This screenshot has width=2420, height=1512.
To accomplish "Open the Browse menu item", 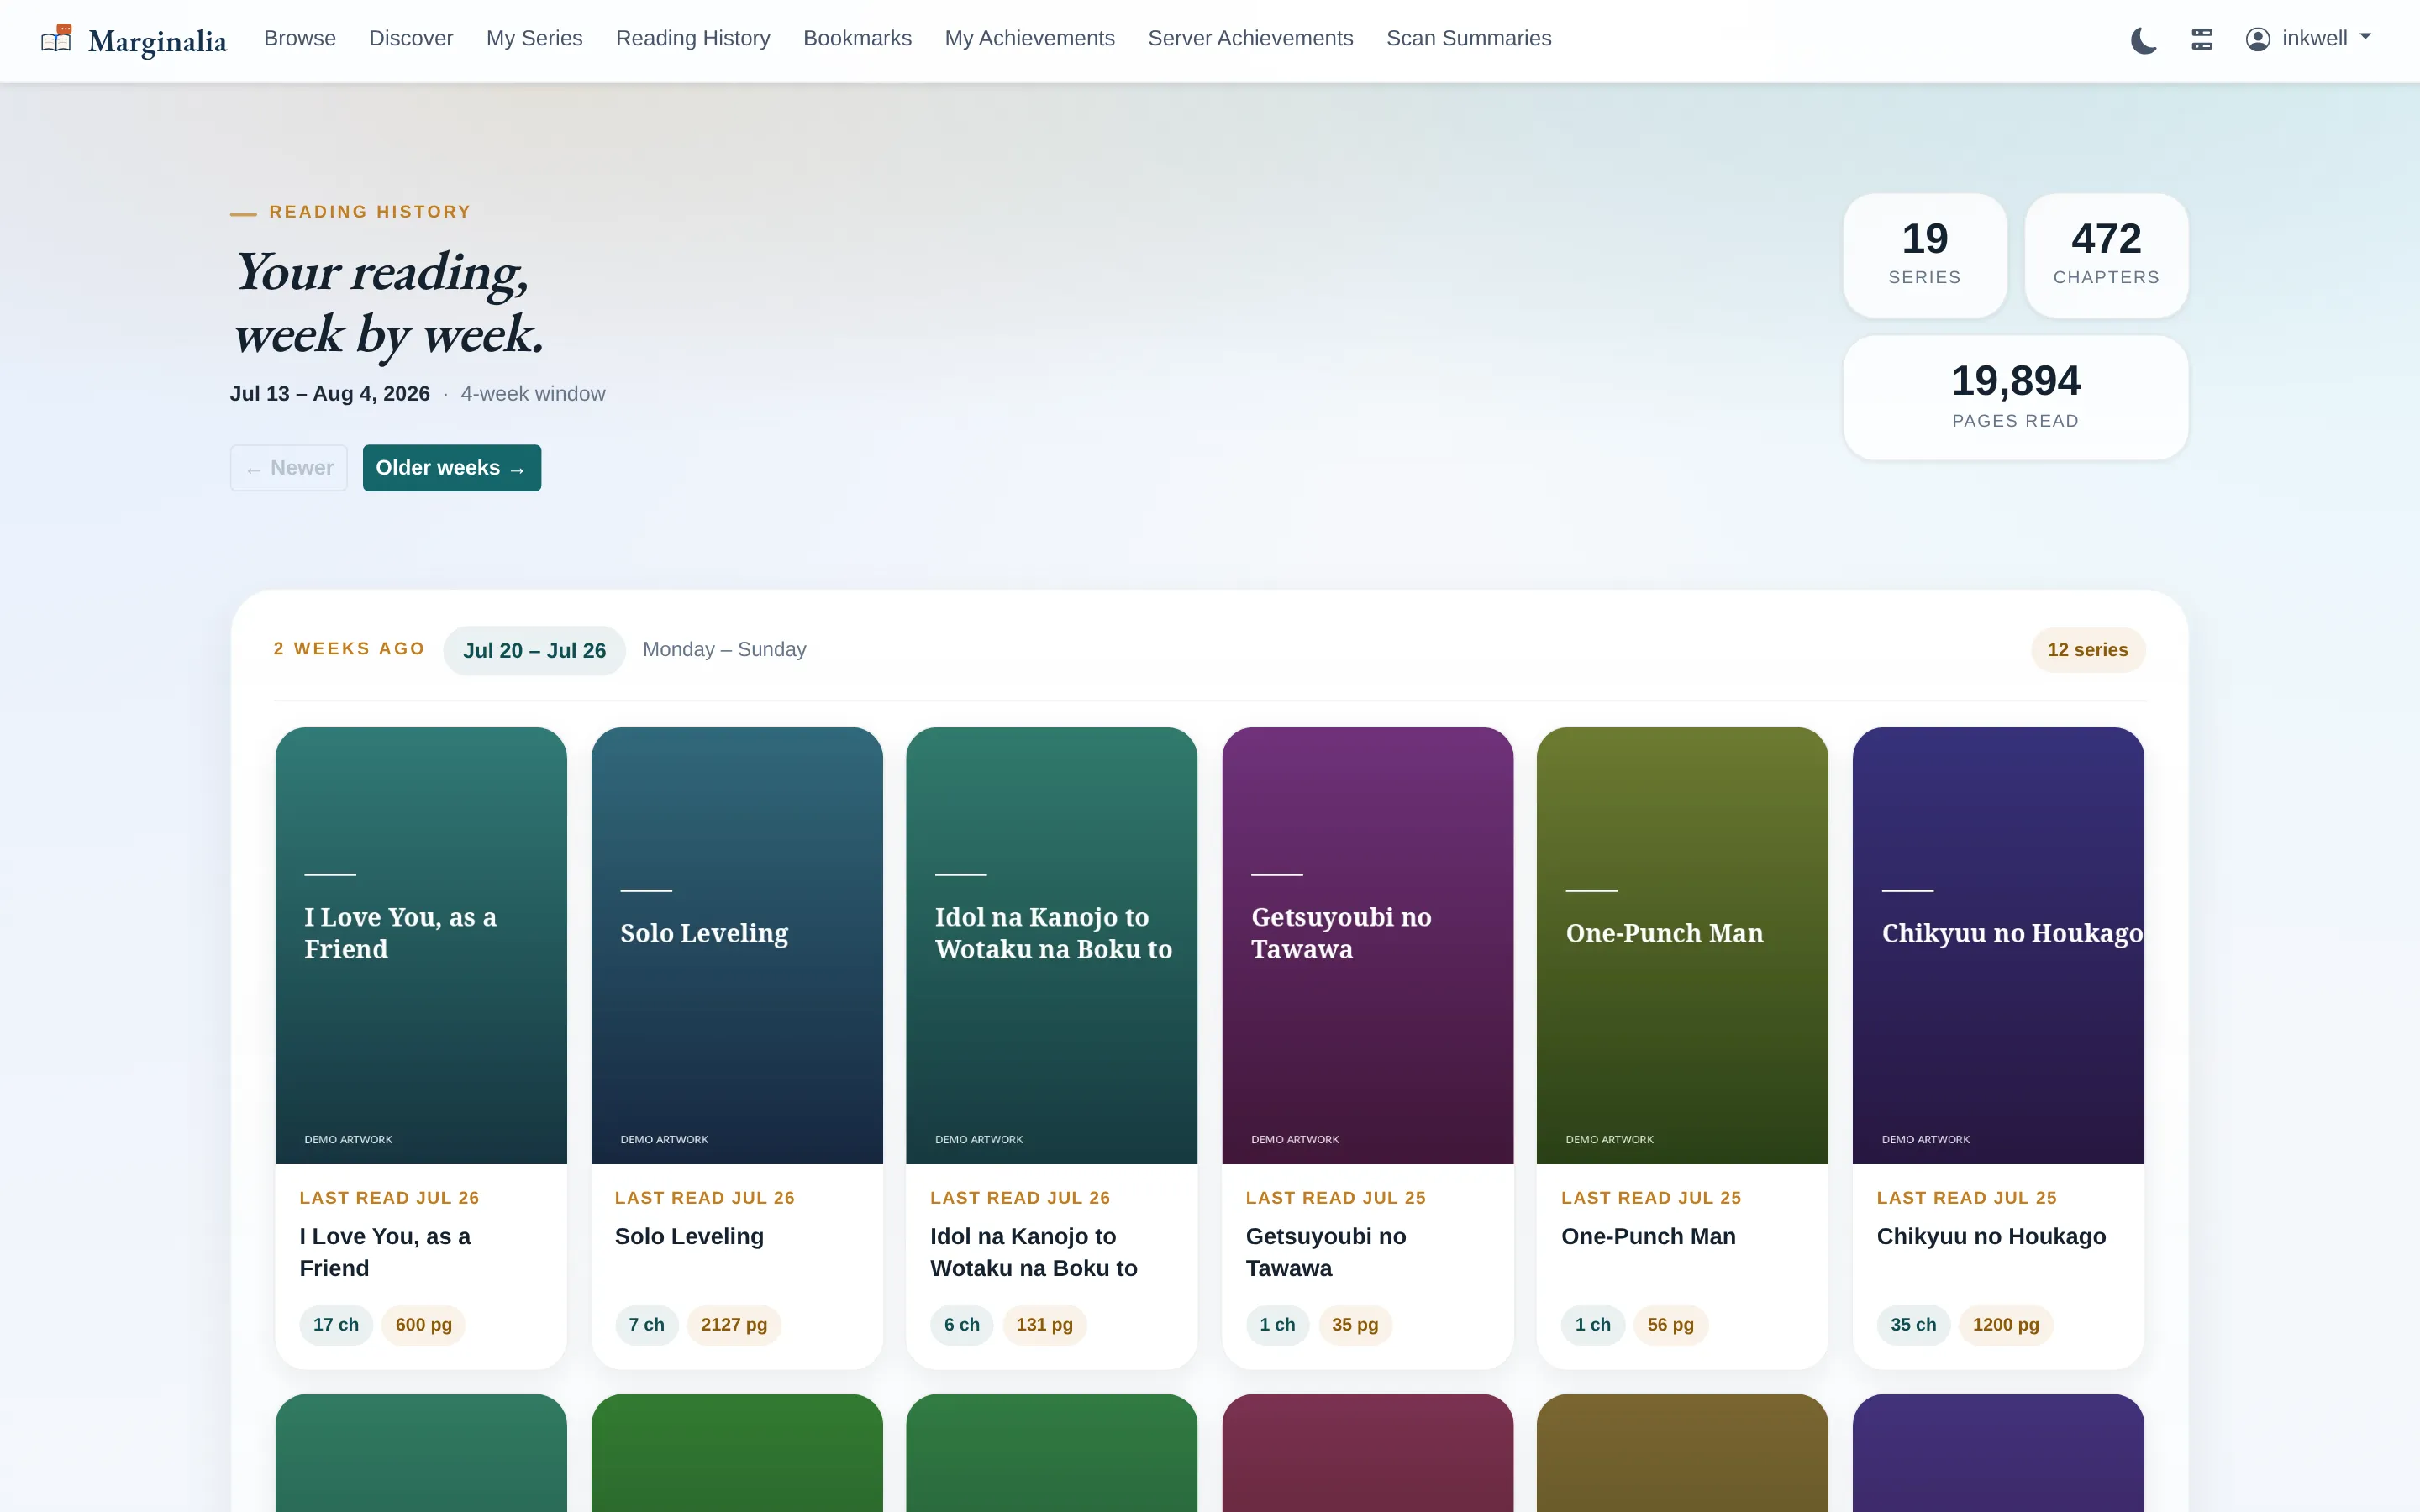I will [300, 38].
